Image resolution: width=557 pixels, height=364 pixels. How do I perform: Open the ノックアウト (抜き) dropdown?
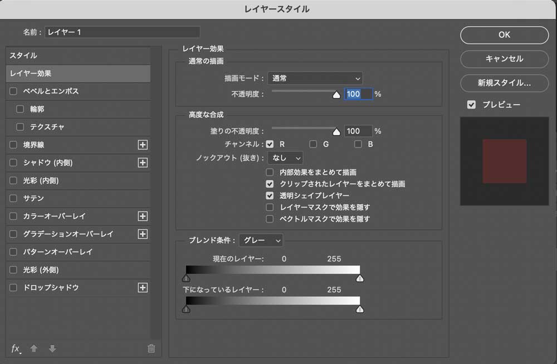pyautogui.click(x=285, y=158)
